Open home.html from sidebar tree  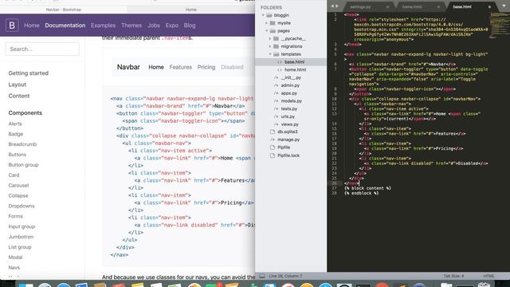pyautogui.click(x=295, y=69)
